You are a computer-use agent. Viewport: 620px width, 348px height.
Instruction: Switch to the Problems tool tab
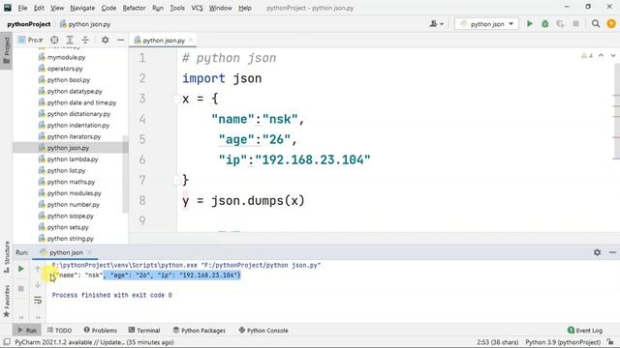coord(101,331)
